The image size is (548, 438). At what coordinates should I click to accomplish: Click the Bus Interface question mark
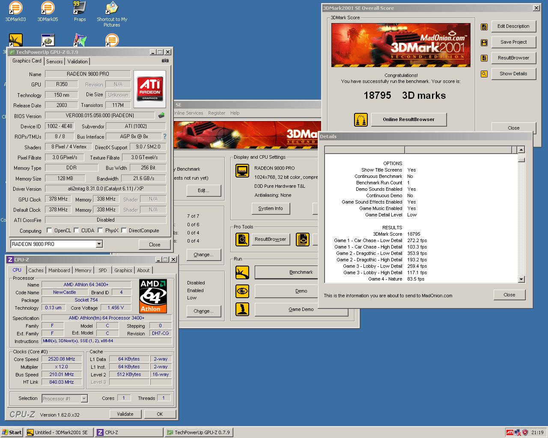tap(165, 136)
